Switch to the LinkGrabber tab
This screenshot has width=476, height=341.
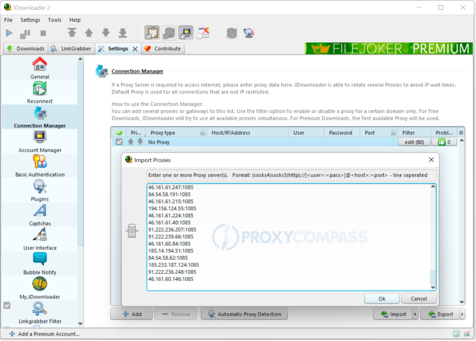pyautogui.click(x=71, y=48)
